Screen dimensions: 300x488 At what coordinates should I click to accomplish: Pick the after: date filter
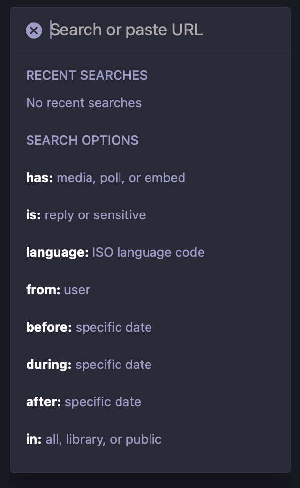click(x=150, y=402)
